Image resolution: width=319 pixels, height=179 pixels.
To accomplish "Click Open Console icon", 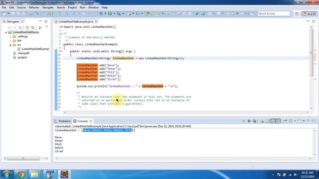I will (299, 121).
